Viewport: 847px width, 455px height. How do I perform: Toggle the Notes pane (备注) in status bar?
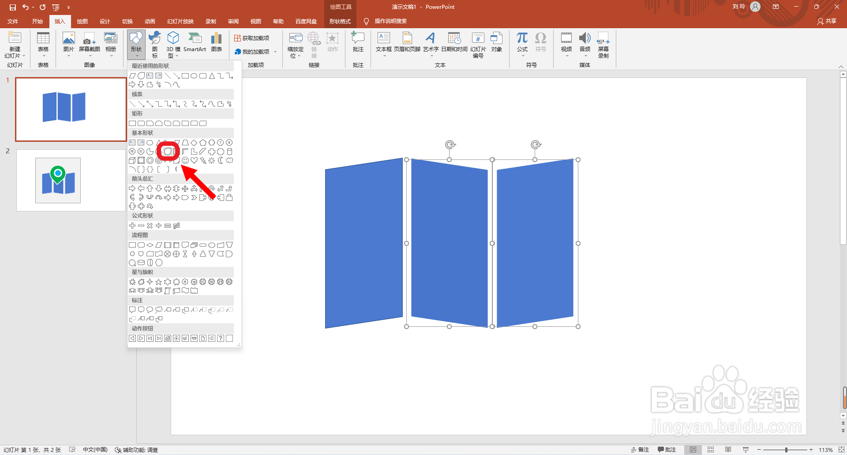click(x=640, y=450)
